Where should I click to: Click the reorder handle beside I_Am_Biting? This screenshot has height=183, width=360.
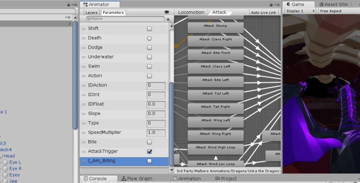tap(83, 161)
